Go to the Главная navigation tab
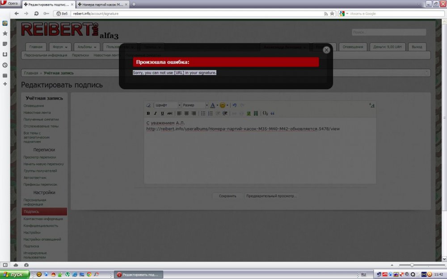The width and height of the screenshot is (447, 279). point(36,47)
